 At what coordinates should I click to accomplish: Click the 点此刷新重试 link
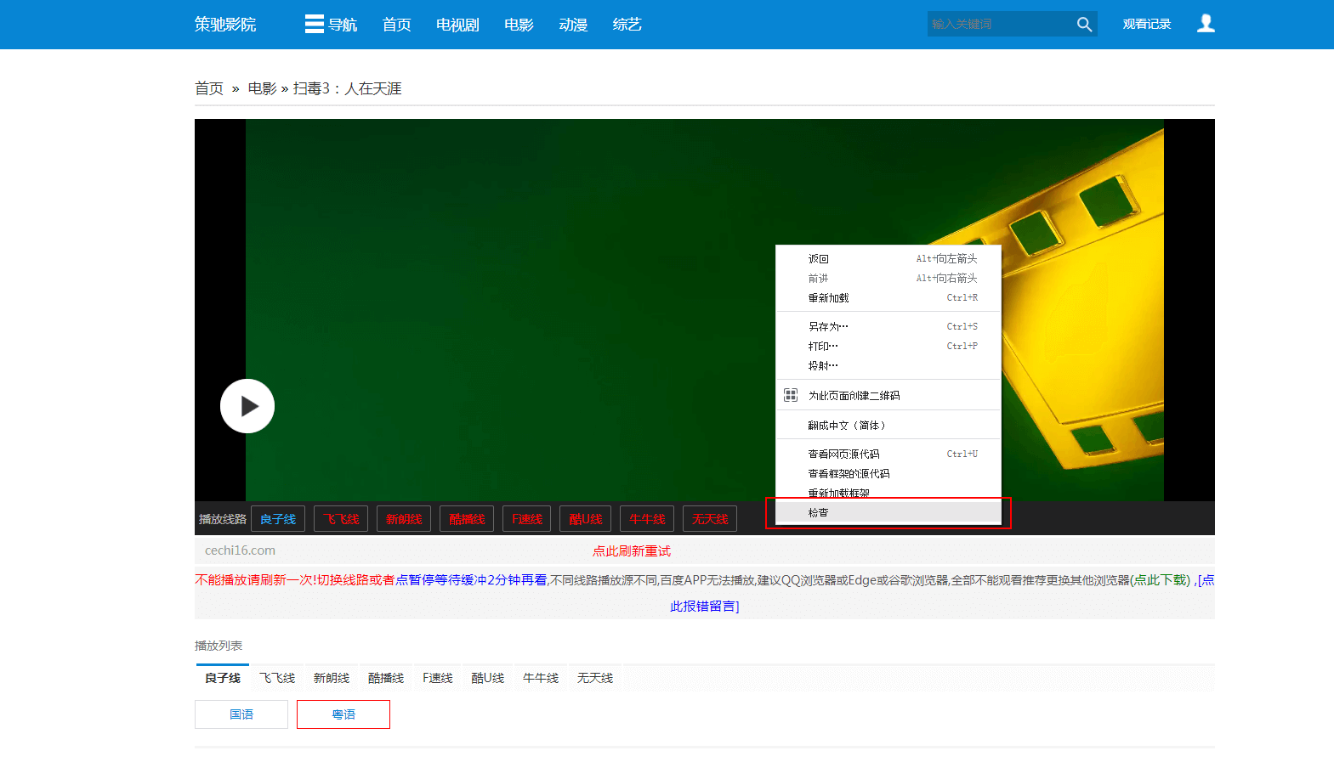[632, 551]
